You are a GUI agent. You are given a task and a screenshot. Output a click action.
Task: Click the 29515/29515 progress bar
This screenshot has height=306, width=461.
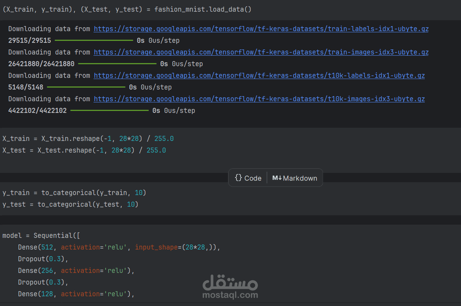94,40
